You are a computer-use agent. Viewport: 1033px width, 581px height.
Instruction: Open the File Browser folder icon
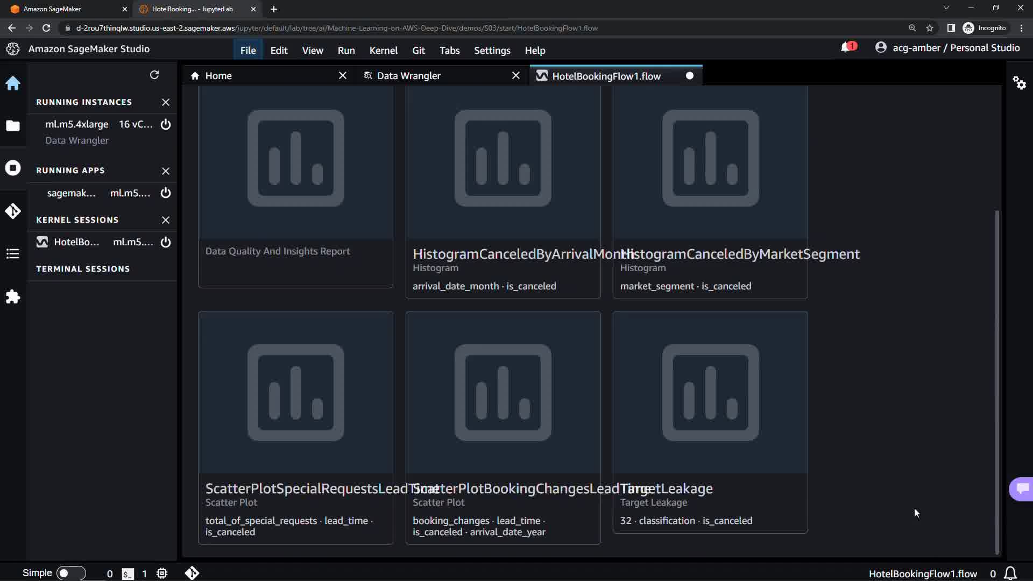pyautogui.click(x=13, y=126)
